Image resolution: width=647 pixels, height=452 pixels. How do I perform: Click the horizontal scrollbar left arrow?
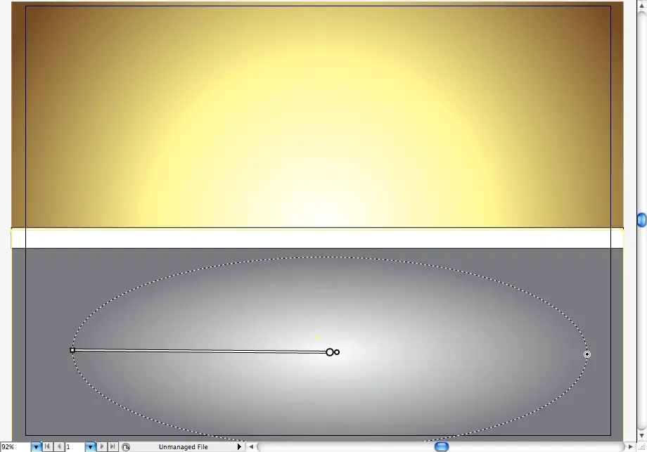click(x=251, y=446)
